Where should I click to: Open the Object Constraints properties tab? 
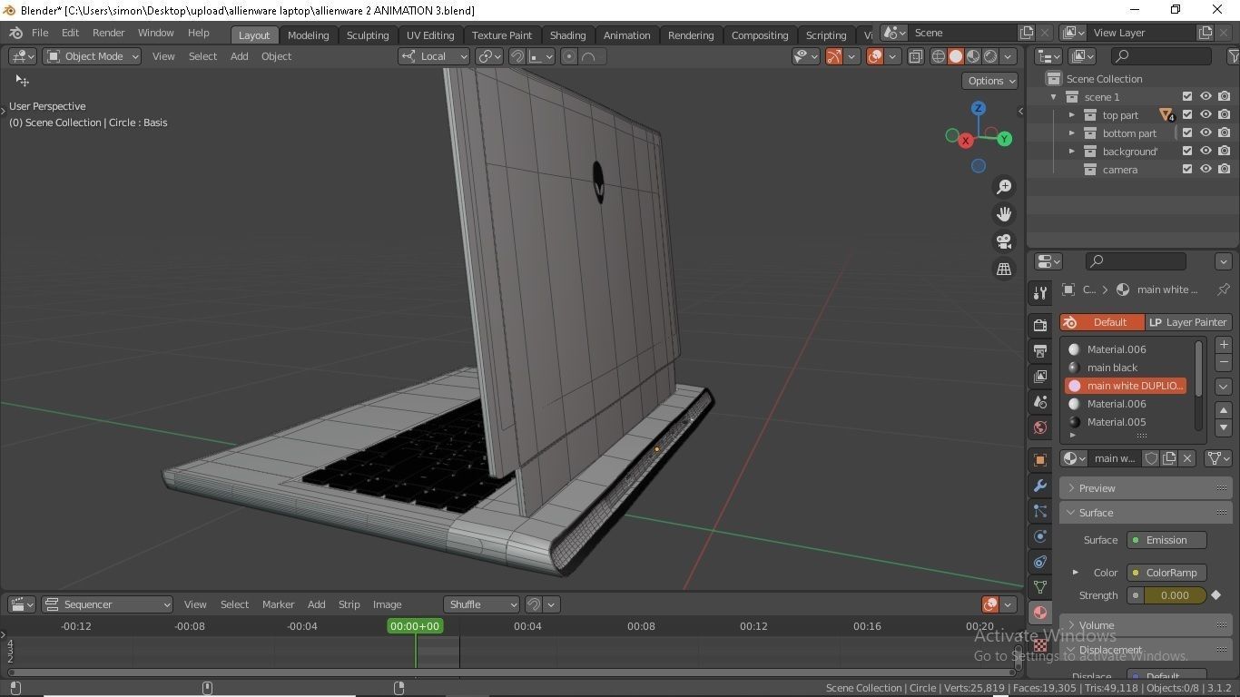(1040, 562)
